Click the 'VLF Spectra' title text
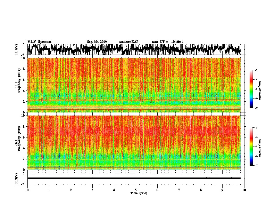The height and width of the screenshot is (213, 275). click(39, 41)
